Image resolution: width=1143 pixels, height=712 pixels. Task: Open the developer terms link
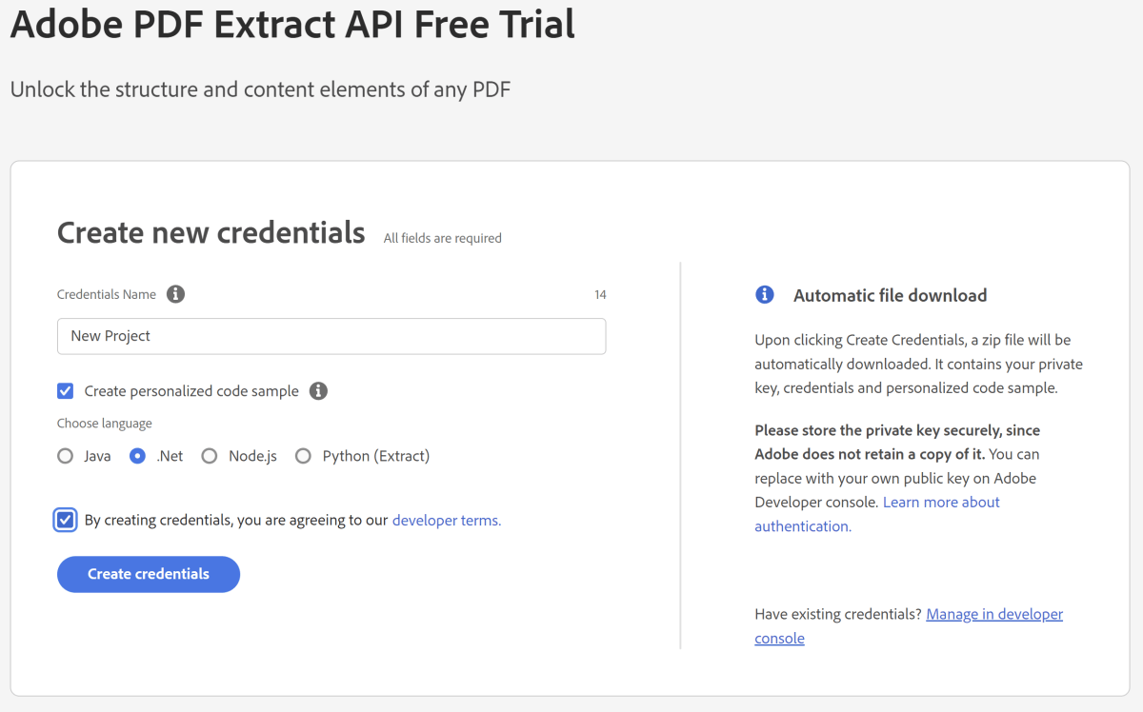(447, 520)
